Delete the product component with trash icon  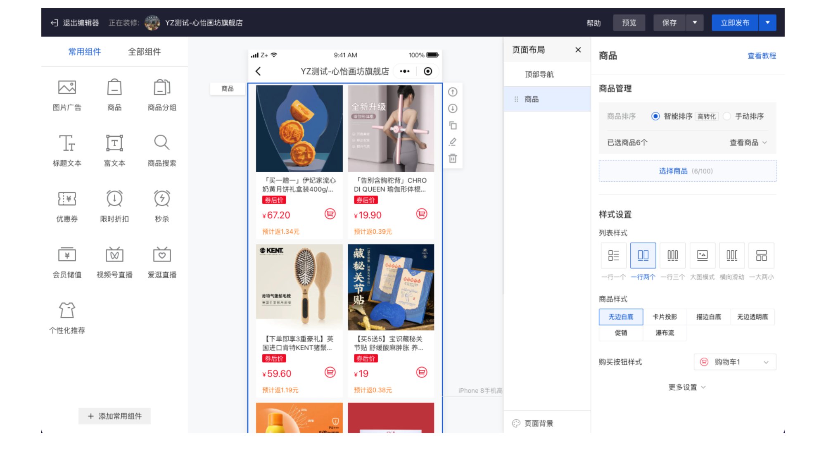coord(452,158)
